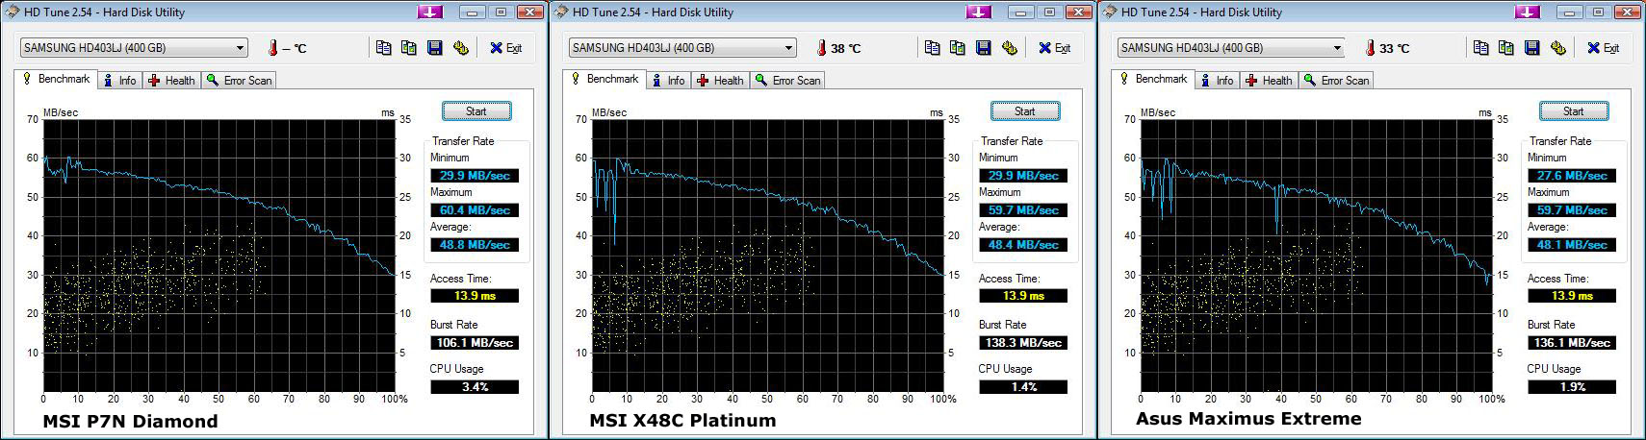
Task: Minimize the MSI P7N Diamond window
Action: click(x=472, y=12)
